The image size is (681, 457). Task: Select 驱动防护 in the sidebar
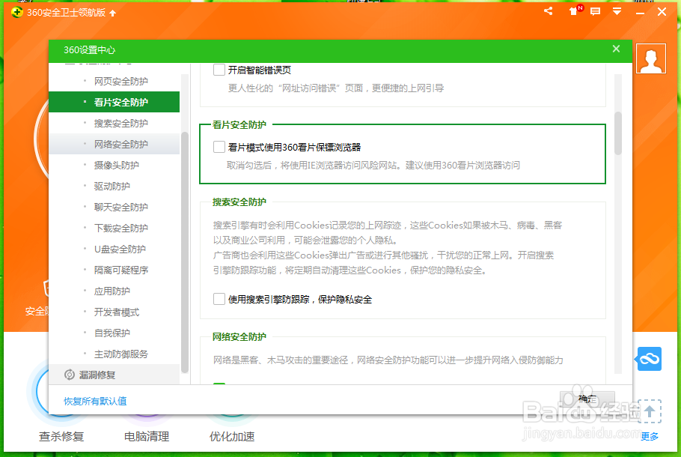[114, 186]
